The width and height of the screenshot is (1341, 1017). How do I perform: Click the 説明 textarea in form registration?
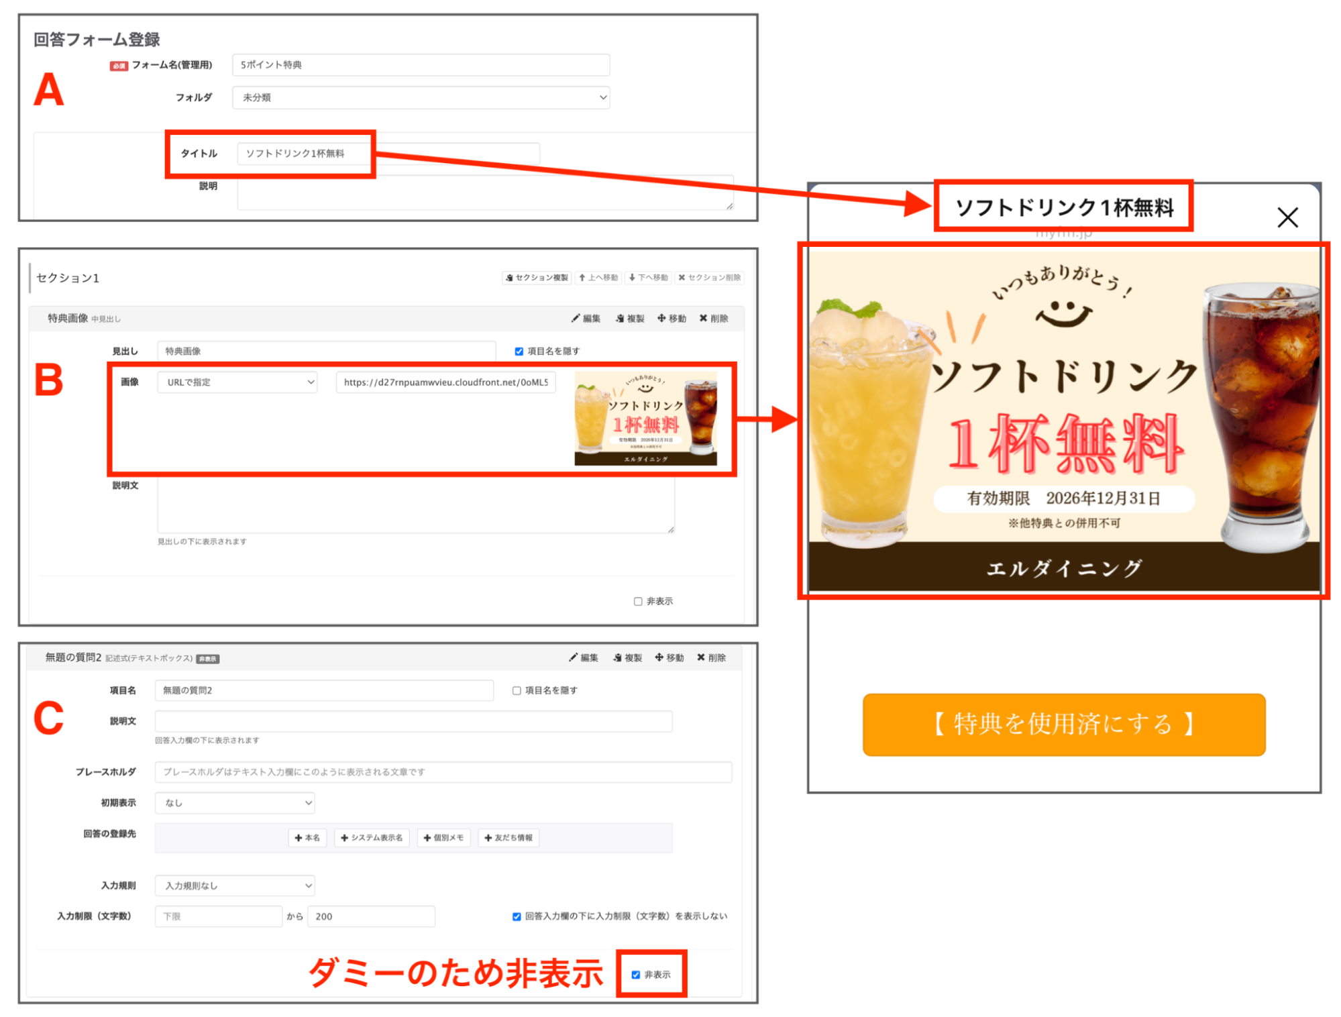tap(485, 193)
